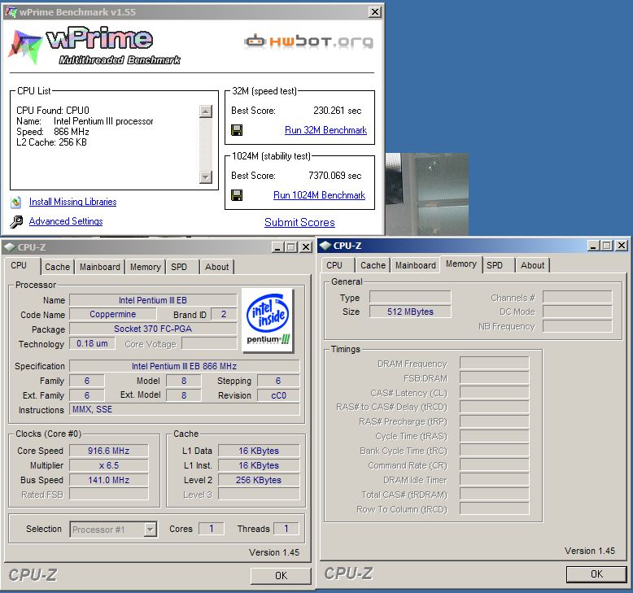Click the Name field showing Intel Pentium III EB

[153, 300]
